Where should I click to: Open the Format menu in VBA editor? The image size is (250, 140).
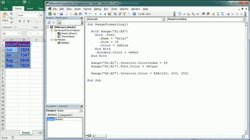click(87, 9)
